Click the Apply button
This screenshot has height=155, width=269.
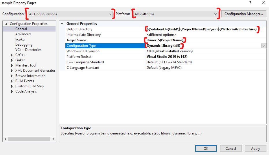(x=255, y=148)
